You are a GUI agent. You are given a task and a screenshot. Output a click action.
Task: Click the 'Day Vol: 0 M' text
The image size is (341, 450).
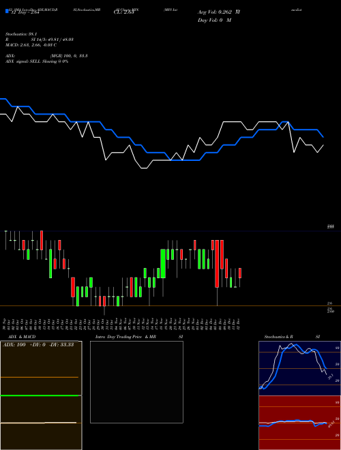pyautogui.click(x=214, y=20)
